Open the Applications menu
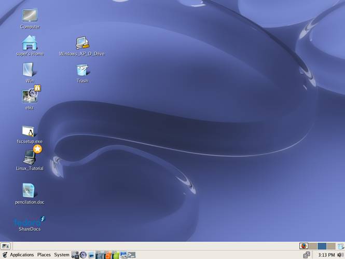 21,255
